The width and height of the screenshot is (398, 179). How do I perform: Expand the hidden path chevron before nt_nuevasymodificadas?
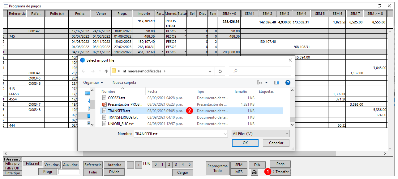119,71
